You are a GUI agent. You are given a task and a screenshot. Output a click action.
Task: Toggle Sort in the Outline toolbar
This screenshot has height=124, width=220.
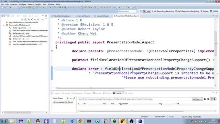pos(25,19)
